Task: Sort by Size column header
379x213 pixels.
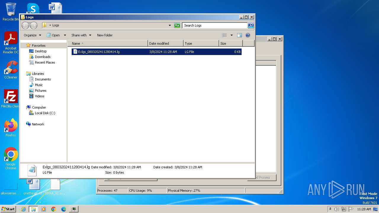Action: click(231, 43)
